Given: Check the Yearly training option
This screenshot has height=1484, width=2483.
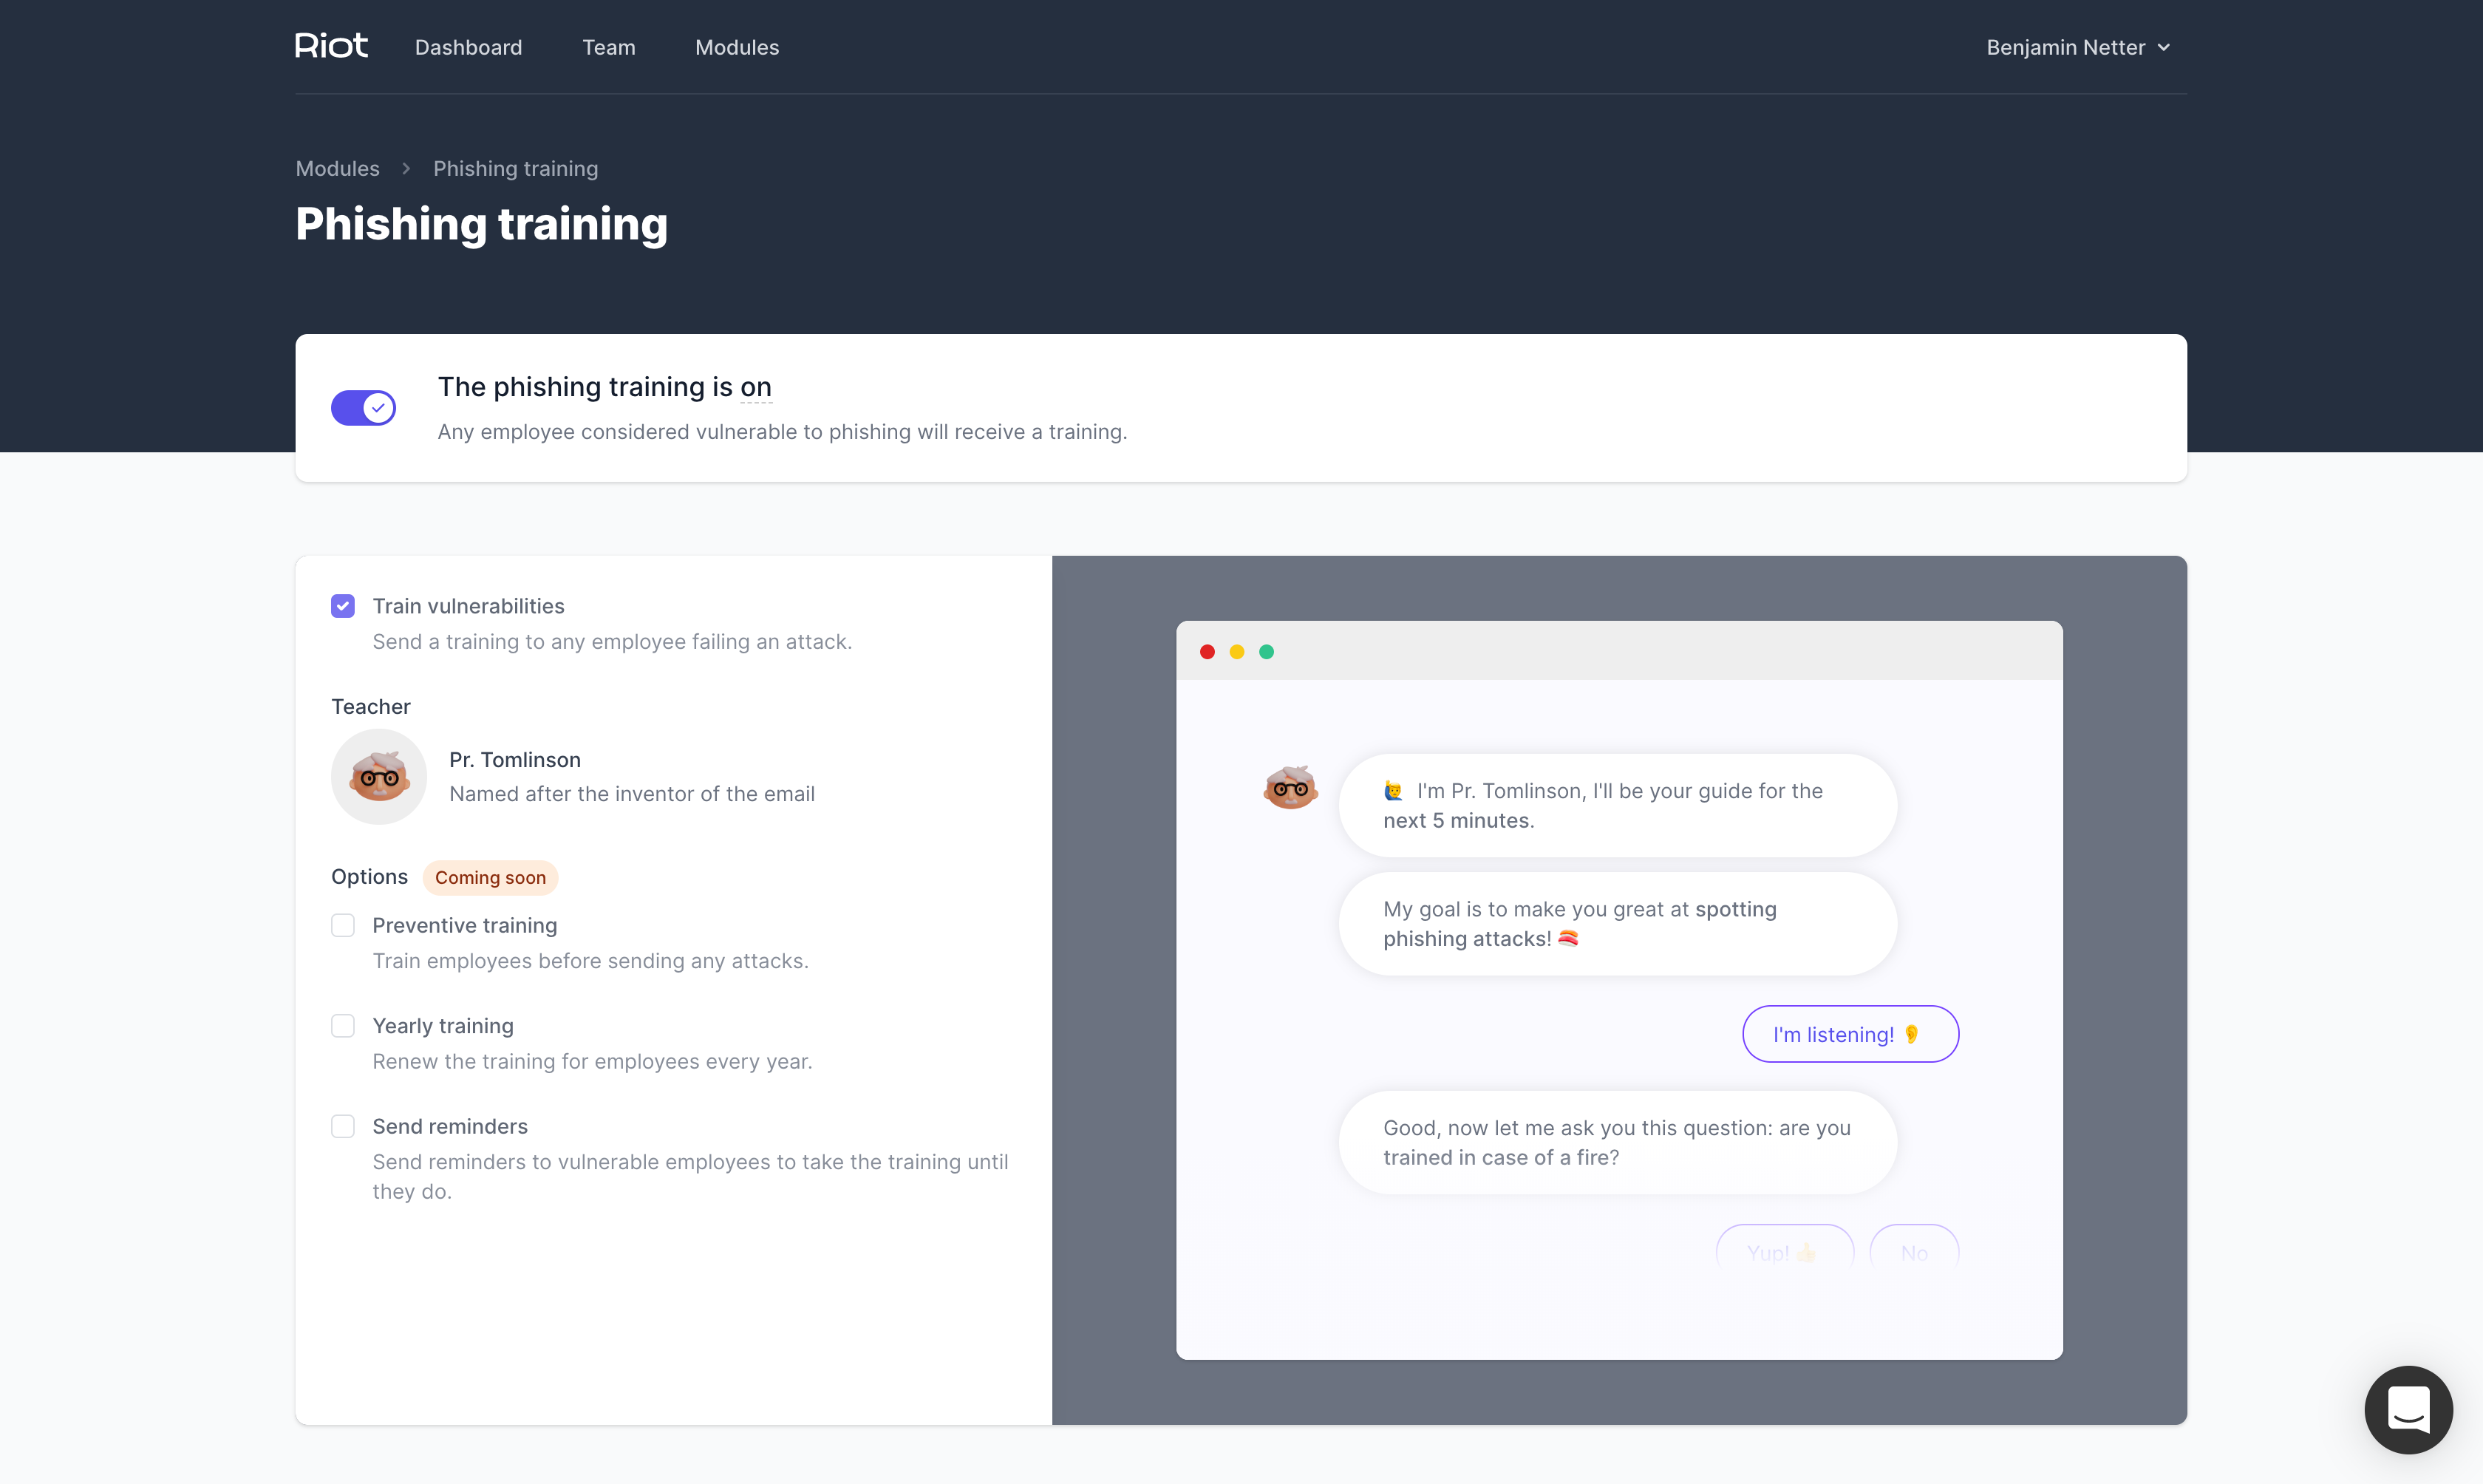Looking at the screenshot, I should click(x=343, y=1026).
